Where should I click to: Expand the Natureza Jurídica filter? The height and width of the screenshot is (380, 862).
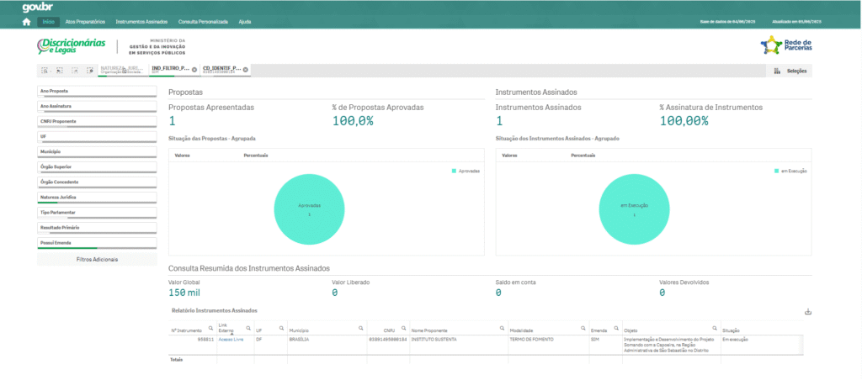[98, 197]
